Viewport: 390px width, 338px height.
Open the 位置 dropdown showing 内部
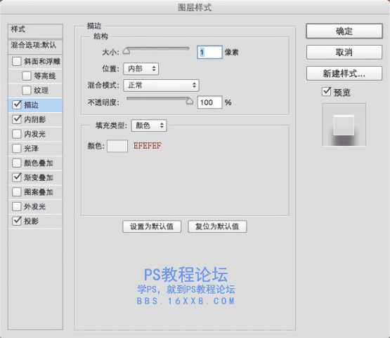pyautogui.click(x=141, y=69)
